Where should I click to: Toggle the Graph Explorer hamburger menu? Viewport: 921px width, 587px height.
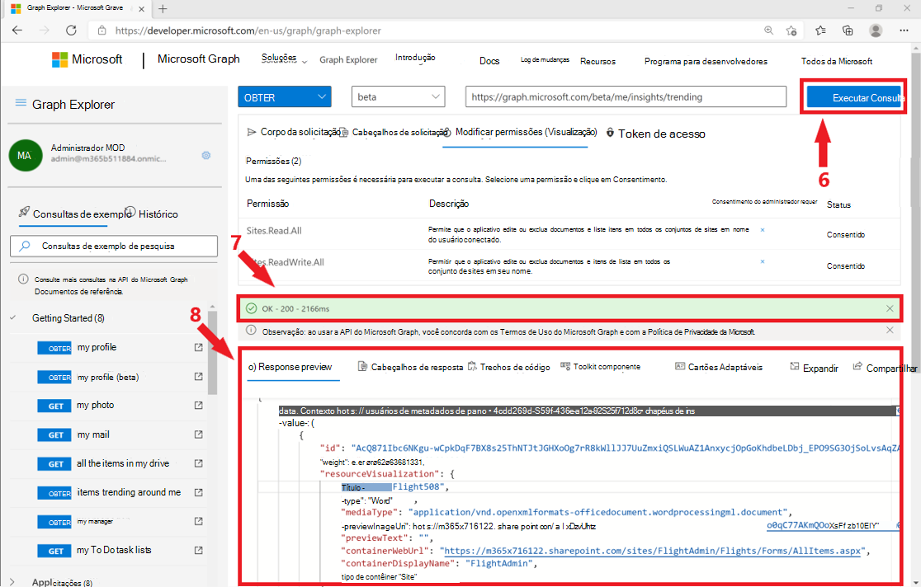(21, 103)
